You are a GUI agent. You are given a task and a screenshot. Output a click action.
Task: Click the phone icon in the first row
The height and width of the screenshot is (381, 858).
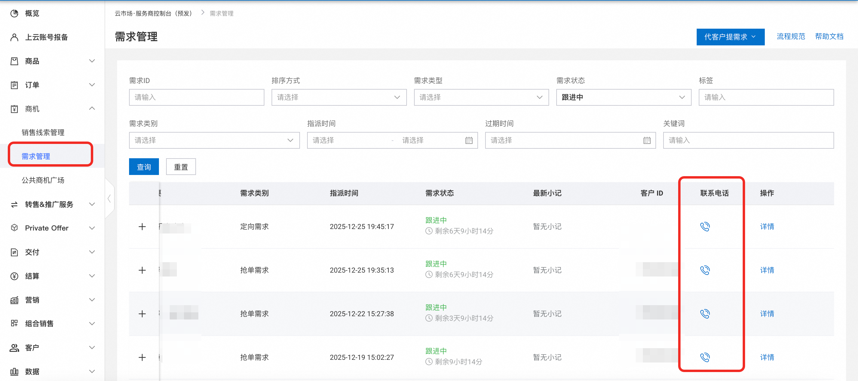pyautogui.click(x=705, y=226)
